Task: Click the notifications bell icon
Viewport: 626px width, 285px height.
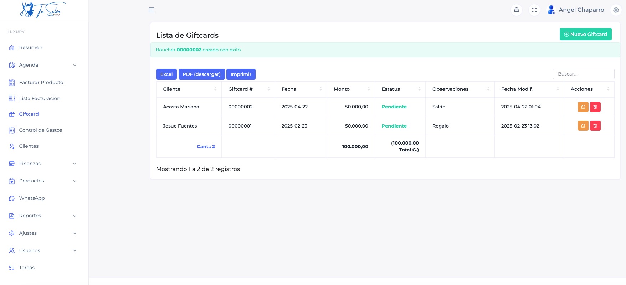Action: click(516, 10)
